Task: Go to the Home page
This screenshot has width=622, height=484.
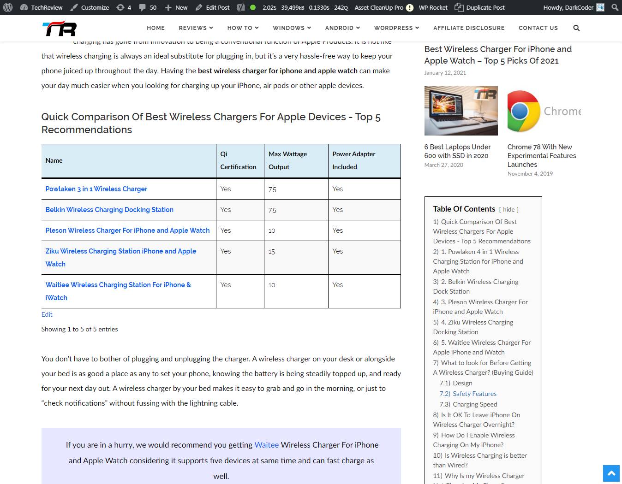Action: click(155, 28)
